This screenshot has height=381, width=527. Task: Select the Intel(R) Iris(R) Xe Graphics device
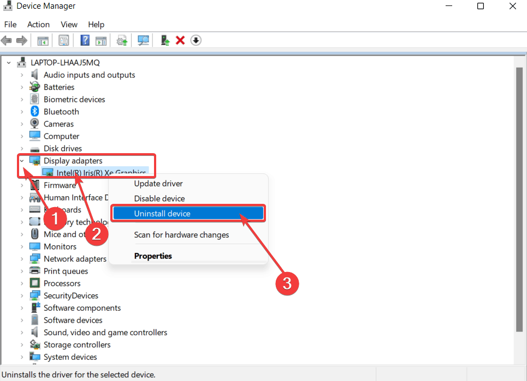tap(101, 173)
